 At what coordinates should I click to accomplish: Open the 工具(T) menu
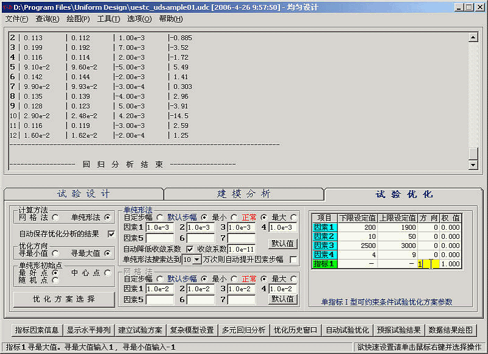[x=109, y=19]
